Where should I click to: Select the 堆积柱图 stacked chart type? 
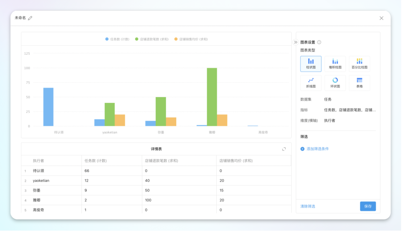335,64
